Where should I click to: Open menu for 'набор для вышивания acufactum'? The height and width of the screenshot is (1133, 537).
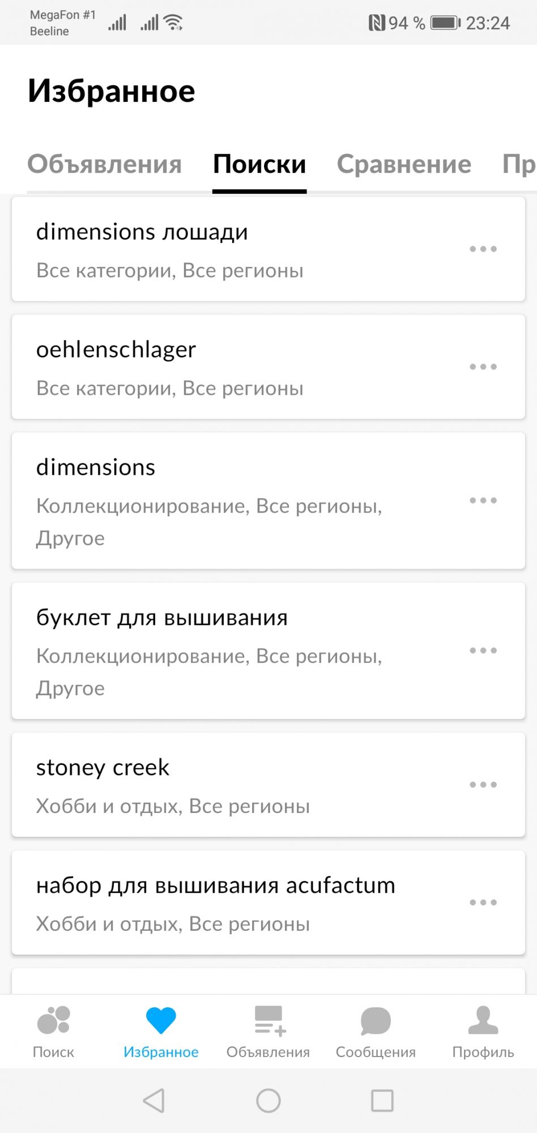tap(483, 902)
